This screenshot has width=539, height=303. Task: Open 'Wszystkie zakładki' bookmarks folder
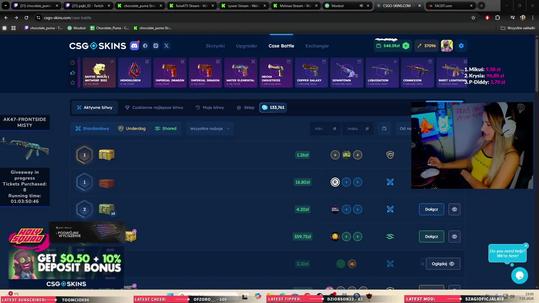click(518, 28)
